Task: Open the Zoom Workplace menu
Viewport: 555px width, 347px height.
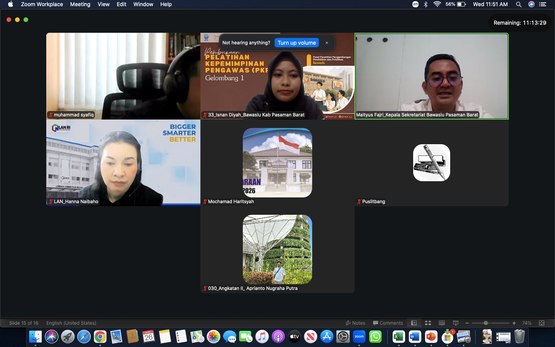Action: point(42,4)
